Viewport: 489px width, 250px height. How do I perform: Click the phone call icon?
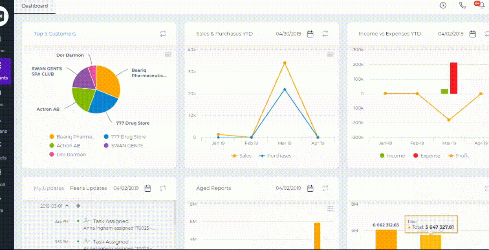462,5
